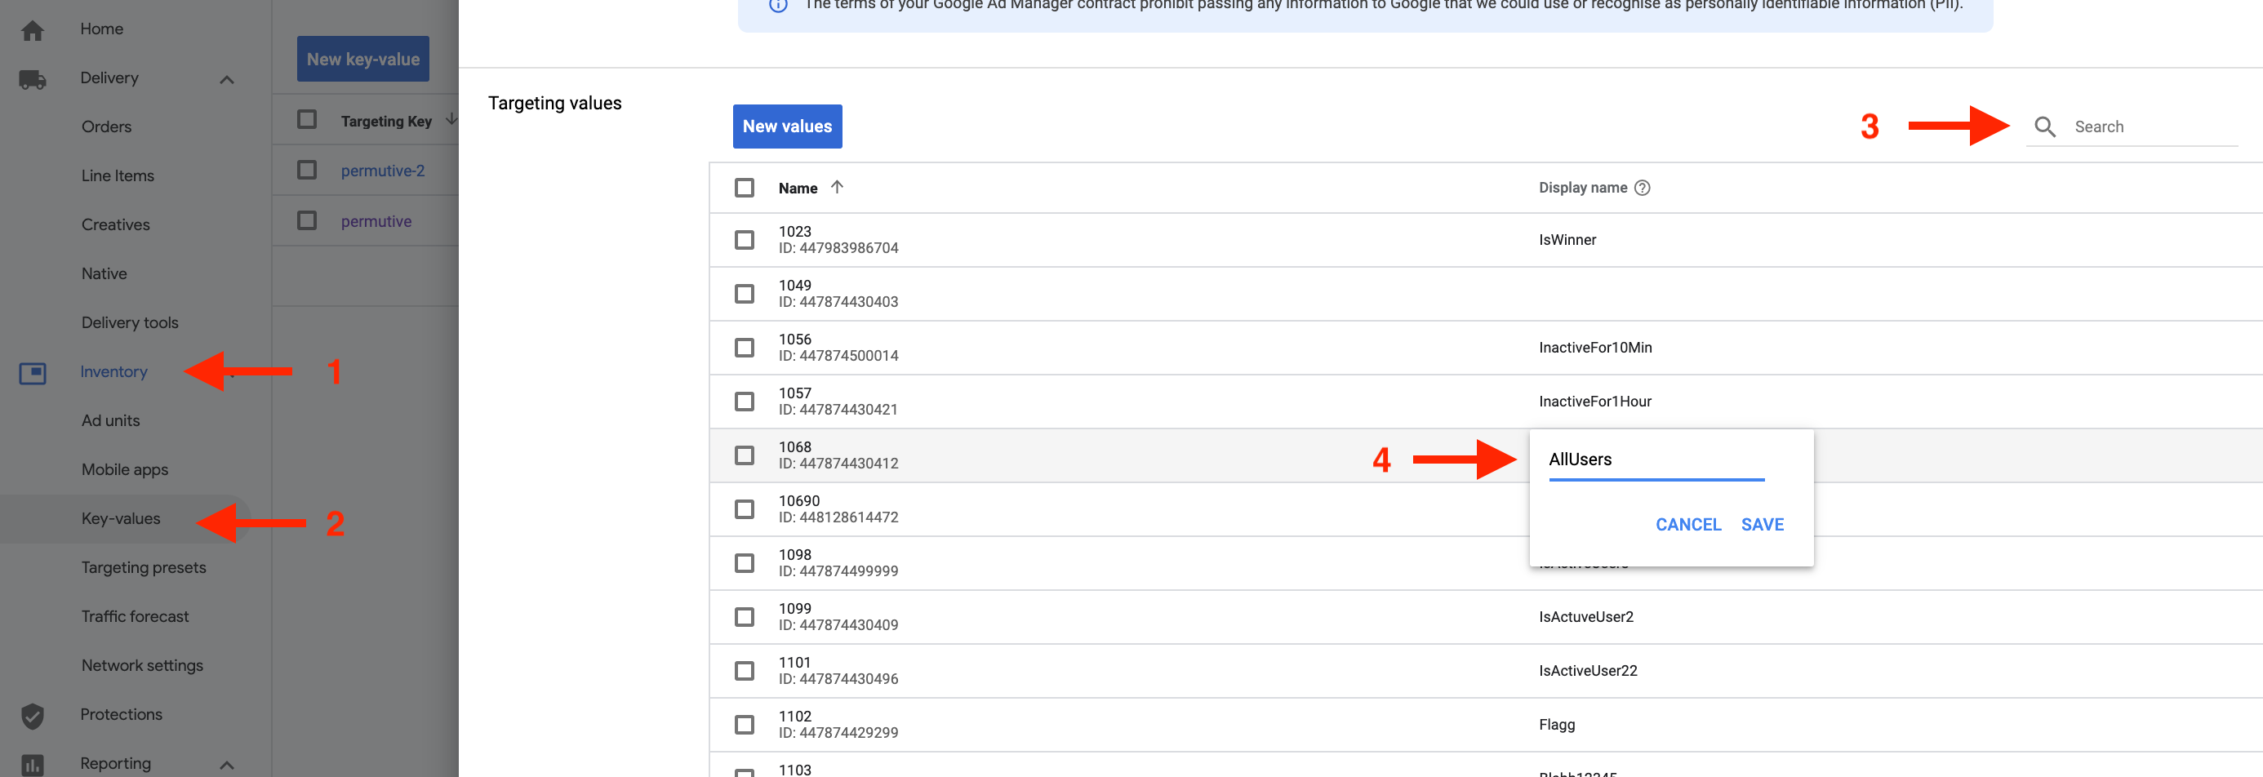Open Mobile apps in sidebar
2263x777 pixels.
(x=125, y=470)
